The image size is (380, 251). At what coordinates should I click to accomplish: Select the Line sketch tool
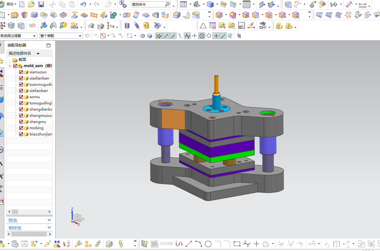(x=188, y=244)
